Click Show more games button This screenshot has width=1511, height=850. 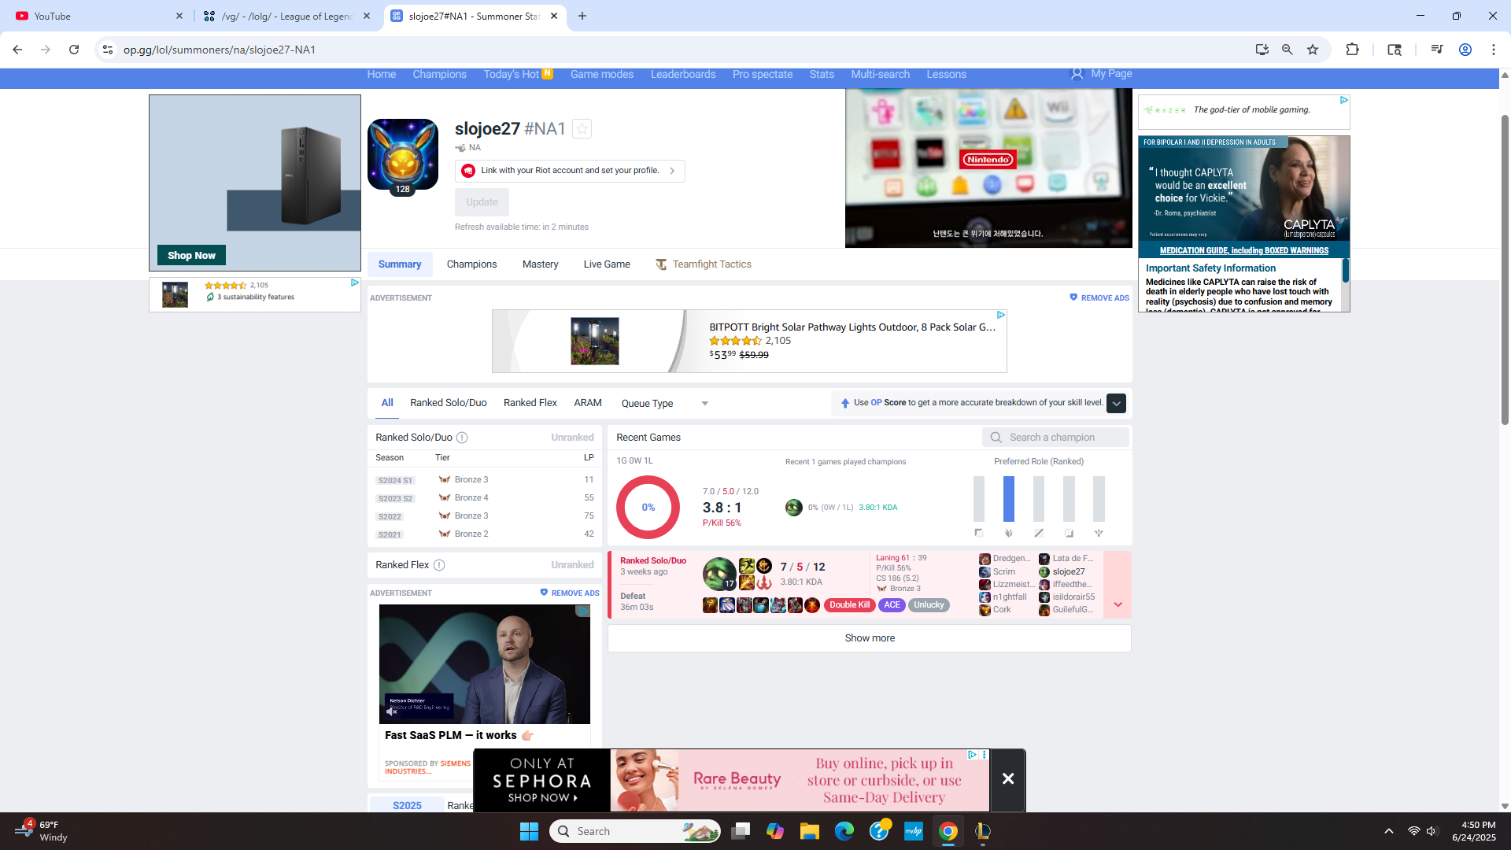pos(870,638)
